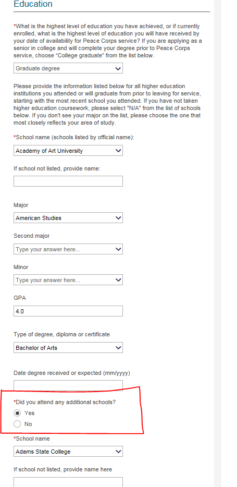This screenshot has height=487, width=237.
Task: Click the chevron arrow on Adams State College
Action: click(x=118, y=451)
